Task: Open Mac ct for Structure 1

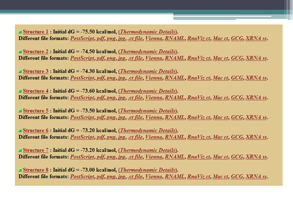Action: pyautogui.click(x=220, y=38)
